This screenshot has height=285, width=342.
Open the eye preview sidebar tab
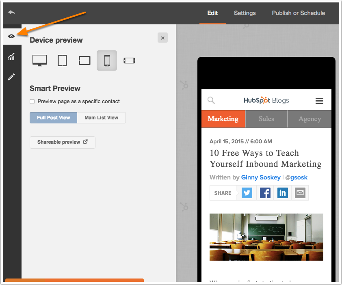tap(11, 36)
